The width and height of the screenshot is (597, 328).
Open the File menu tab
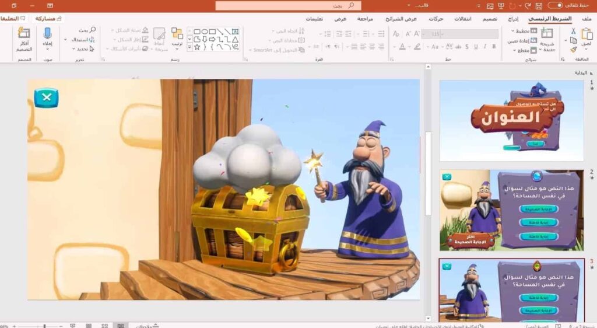[x=587, y=19]
